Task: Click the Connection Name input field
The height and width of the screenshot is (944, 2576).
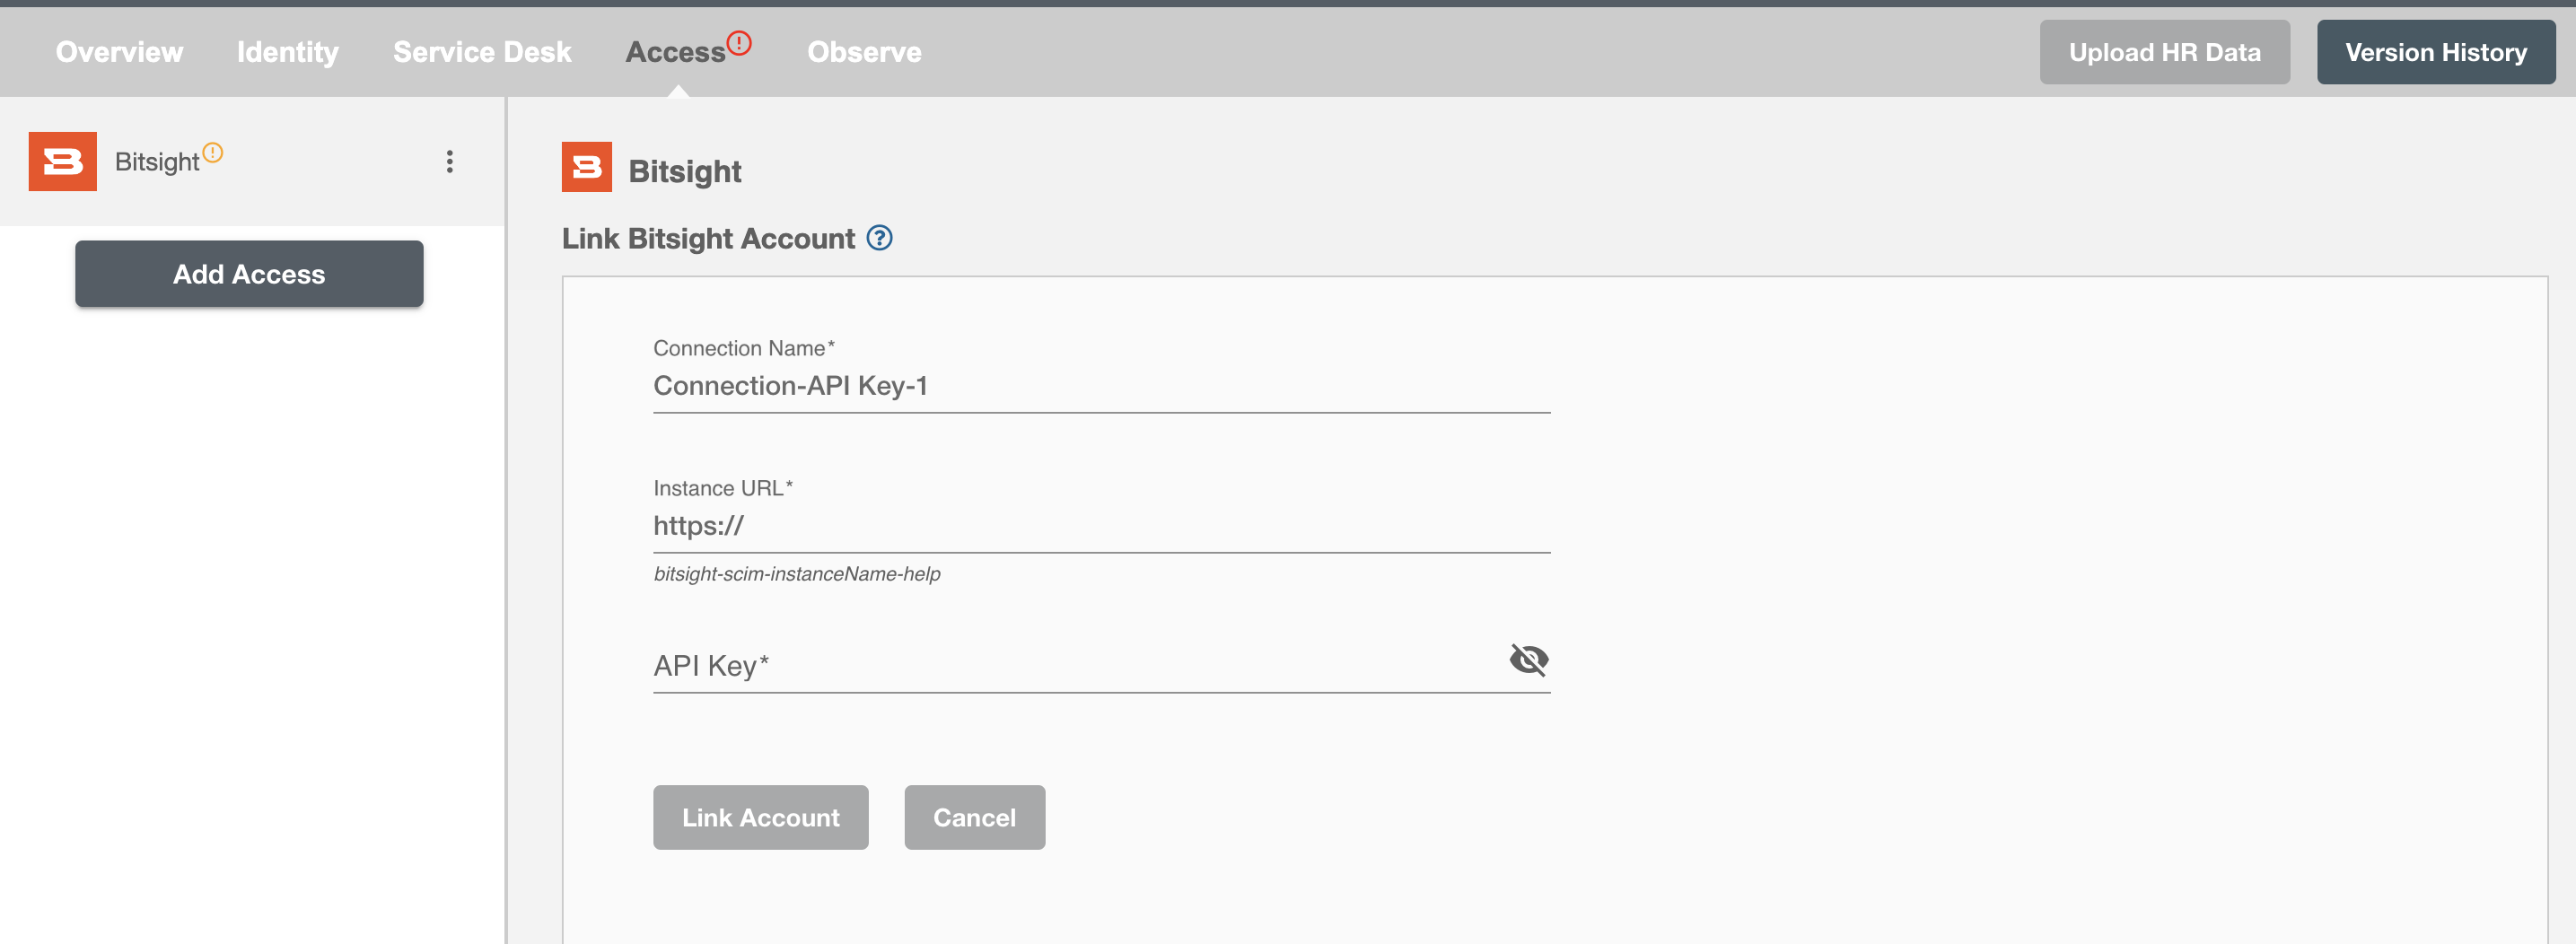Action: pyautogui.click(x=1101, y=386)
